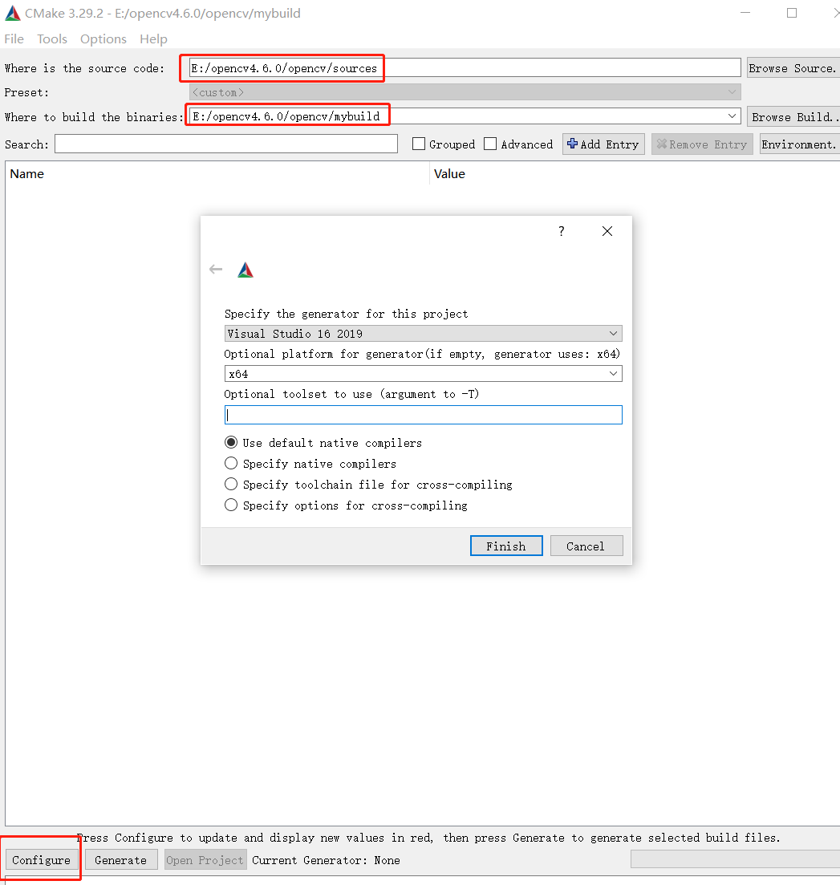Minimize the CMake window
Screen dimensions: 840x885
click(x=745, y=12)
